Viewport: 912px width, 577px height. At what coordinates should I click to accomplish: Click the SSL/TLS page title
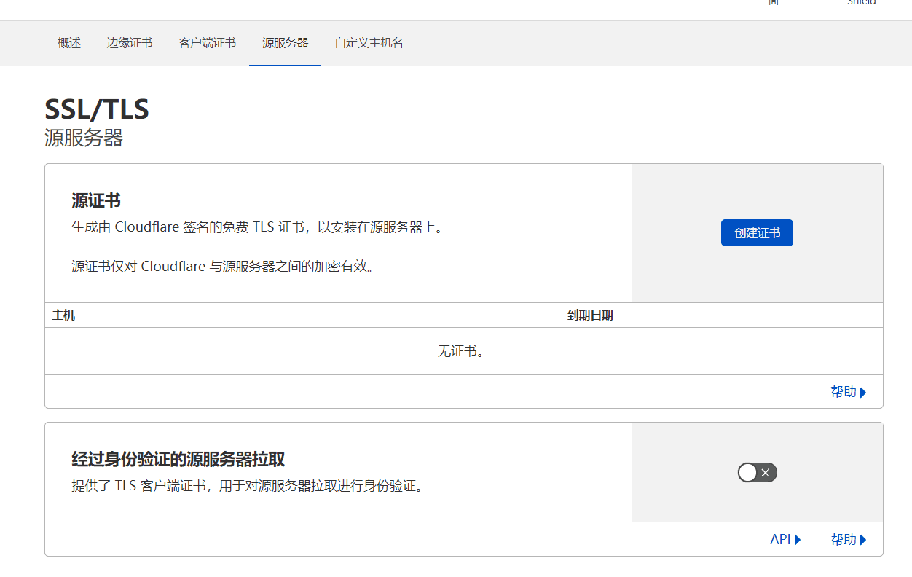click(97, 109)
